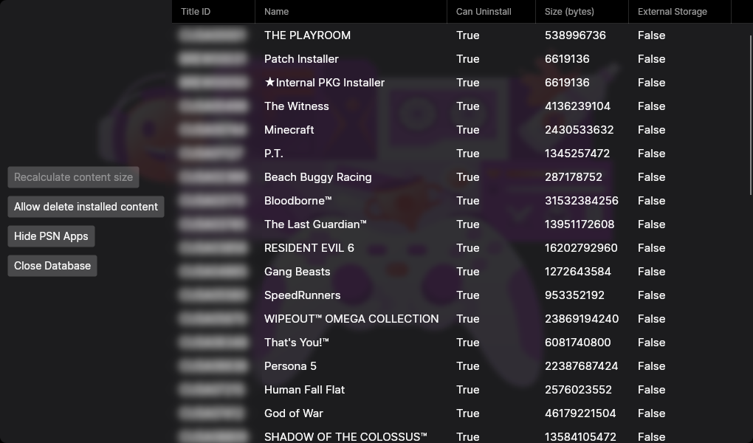
Task: Click External Storage False value for God of War
Action: point(652,413)
